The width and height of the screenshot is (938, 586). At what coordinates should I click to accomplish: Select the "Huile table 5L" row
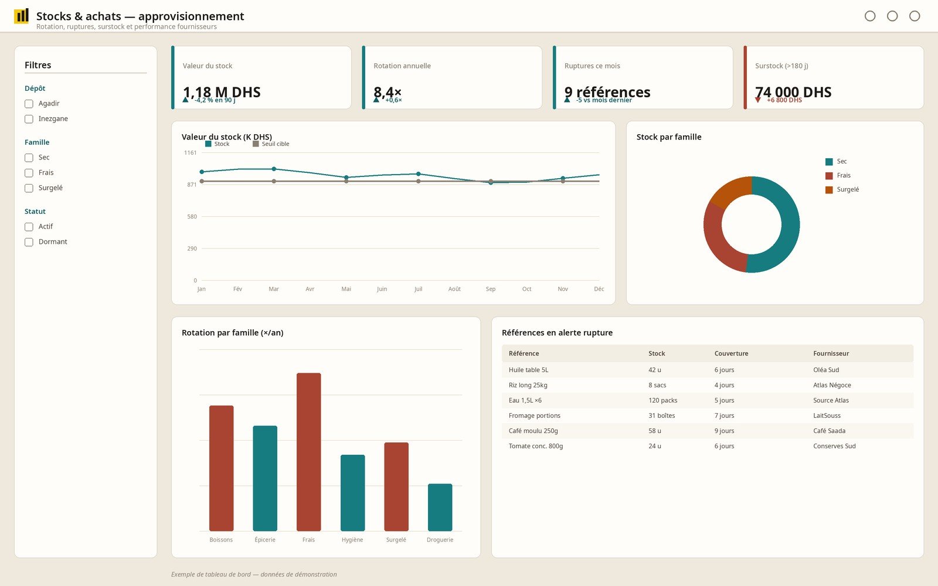708,370
